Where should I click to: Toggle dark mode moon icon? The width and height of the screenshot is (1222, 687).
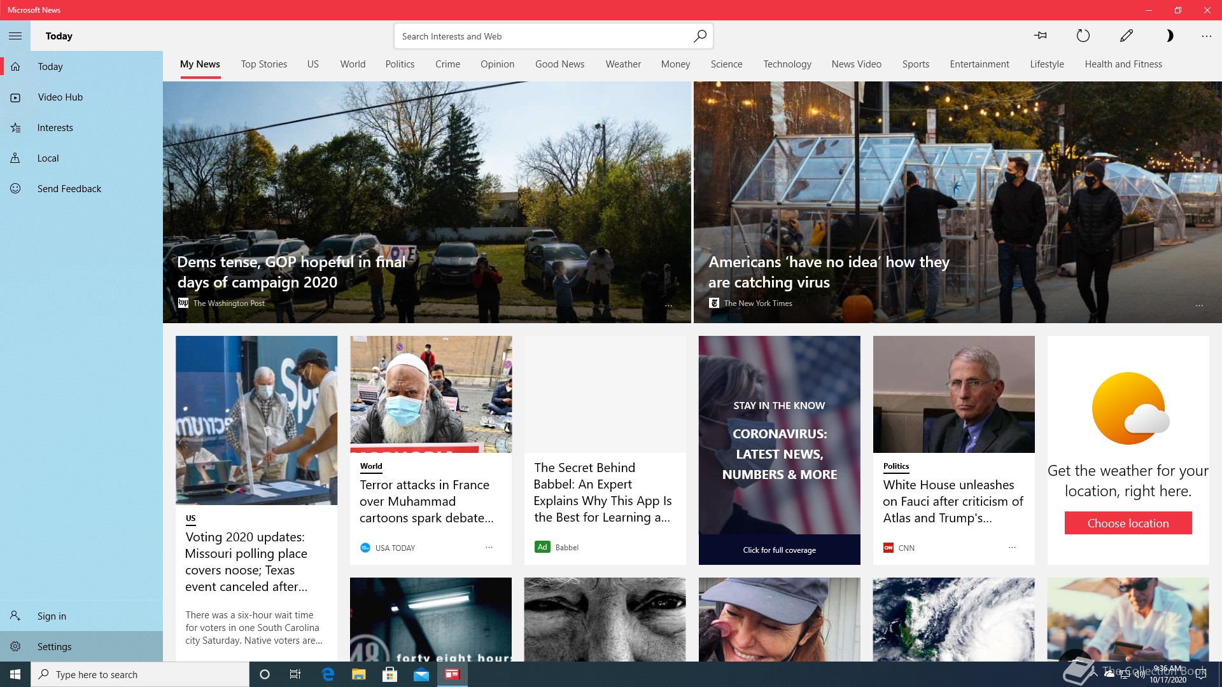coord(1169,36)
